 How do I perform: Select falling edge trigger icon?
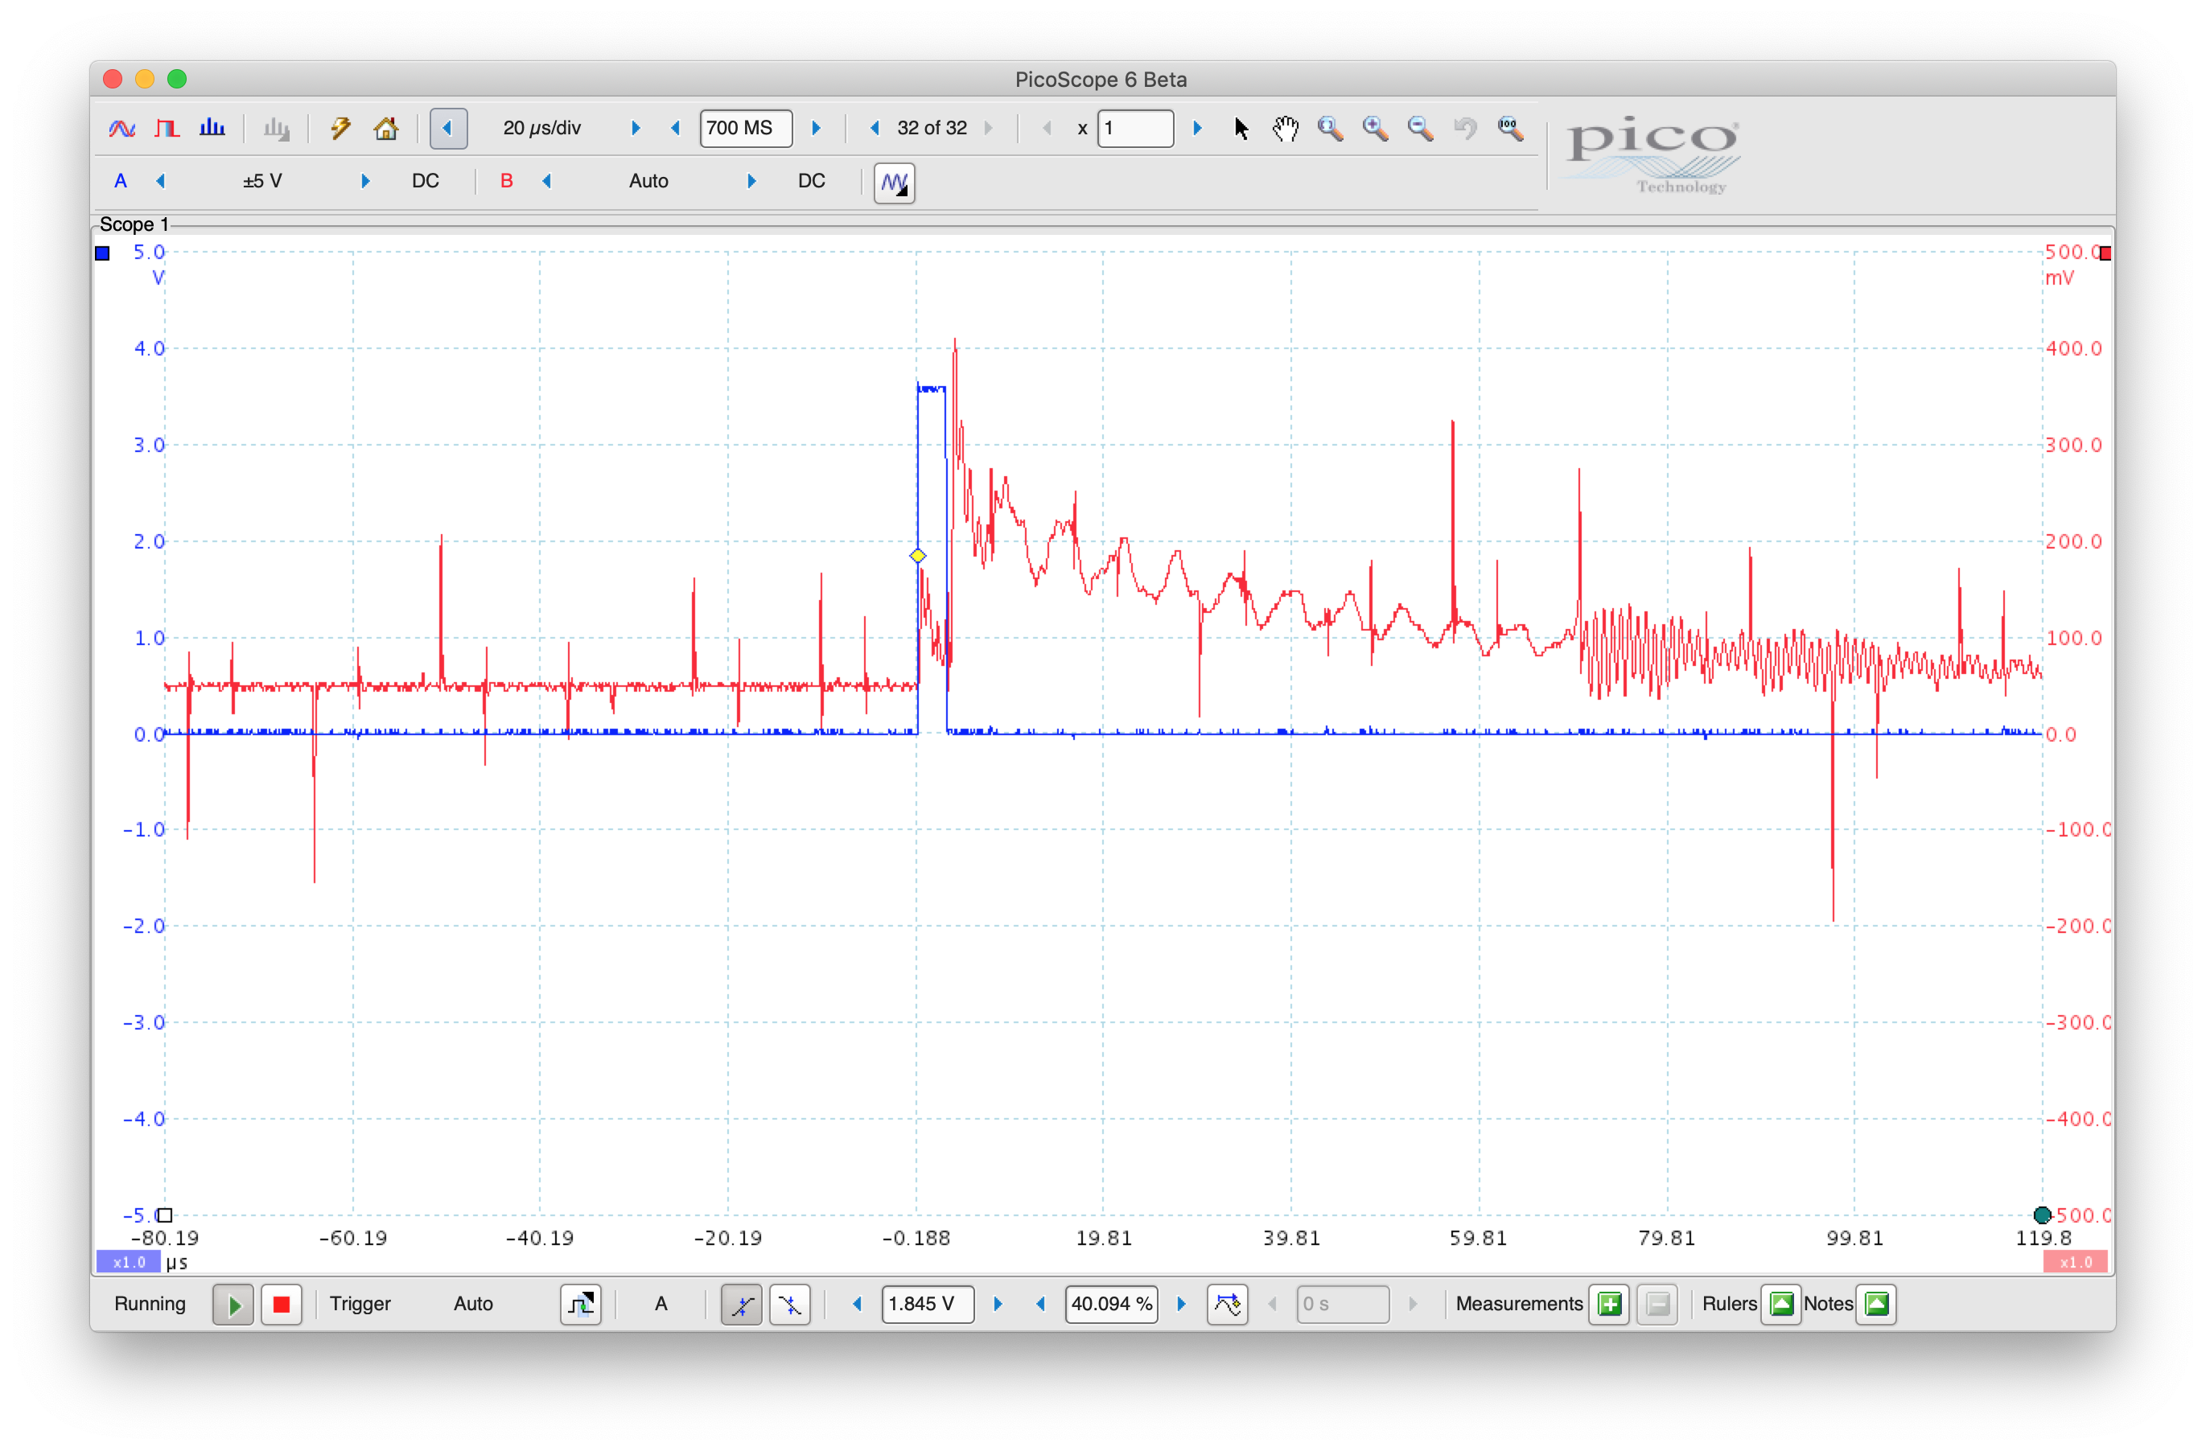791,1305
